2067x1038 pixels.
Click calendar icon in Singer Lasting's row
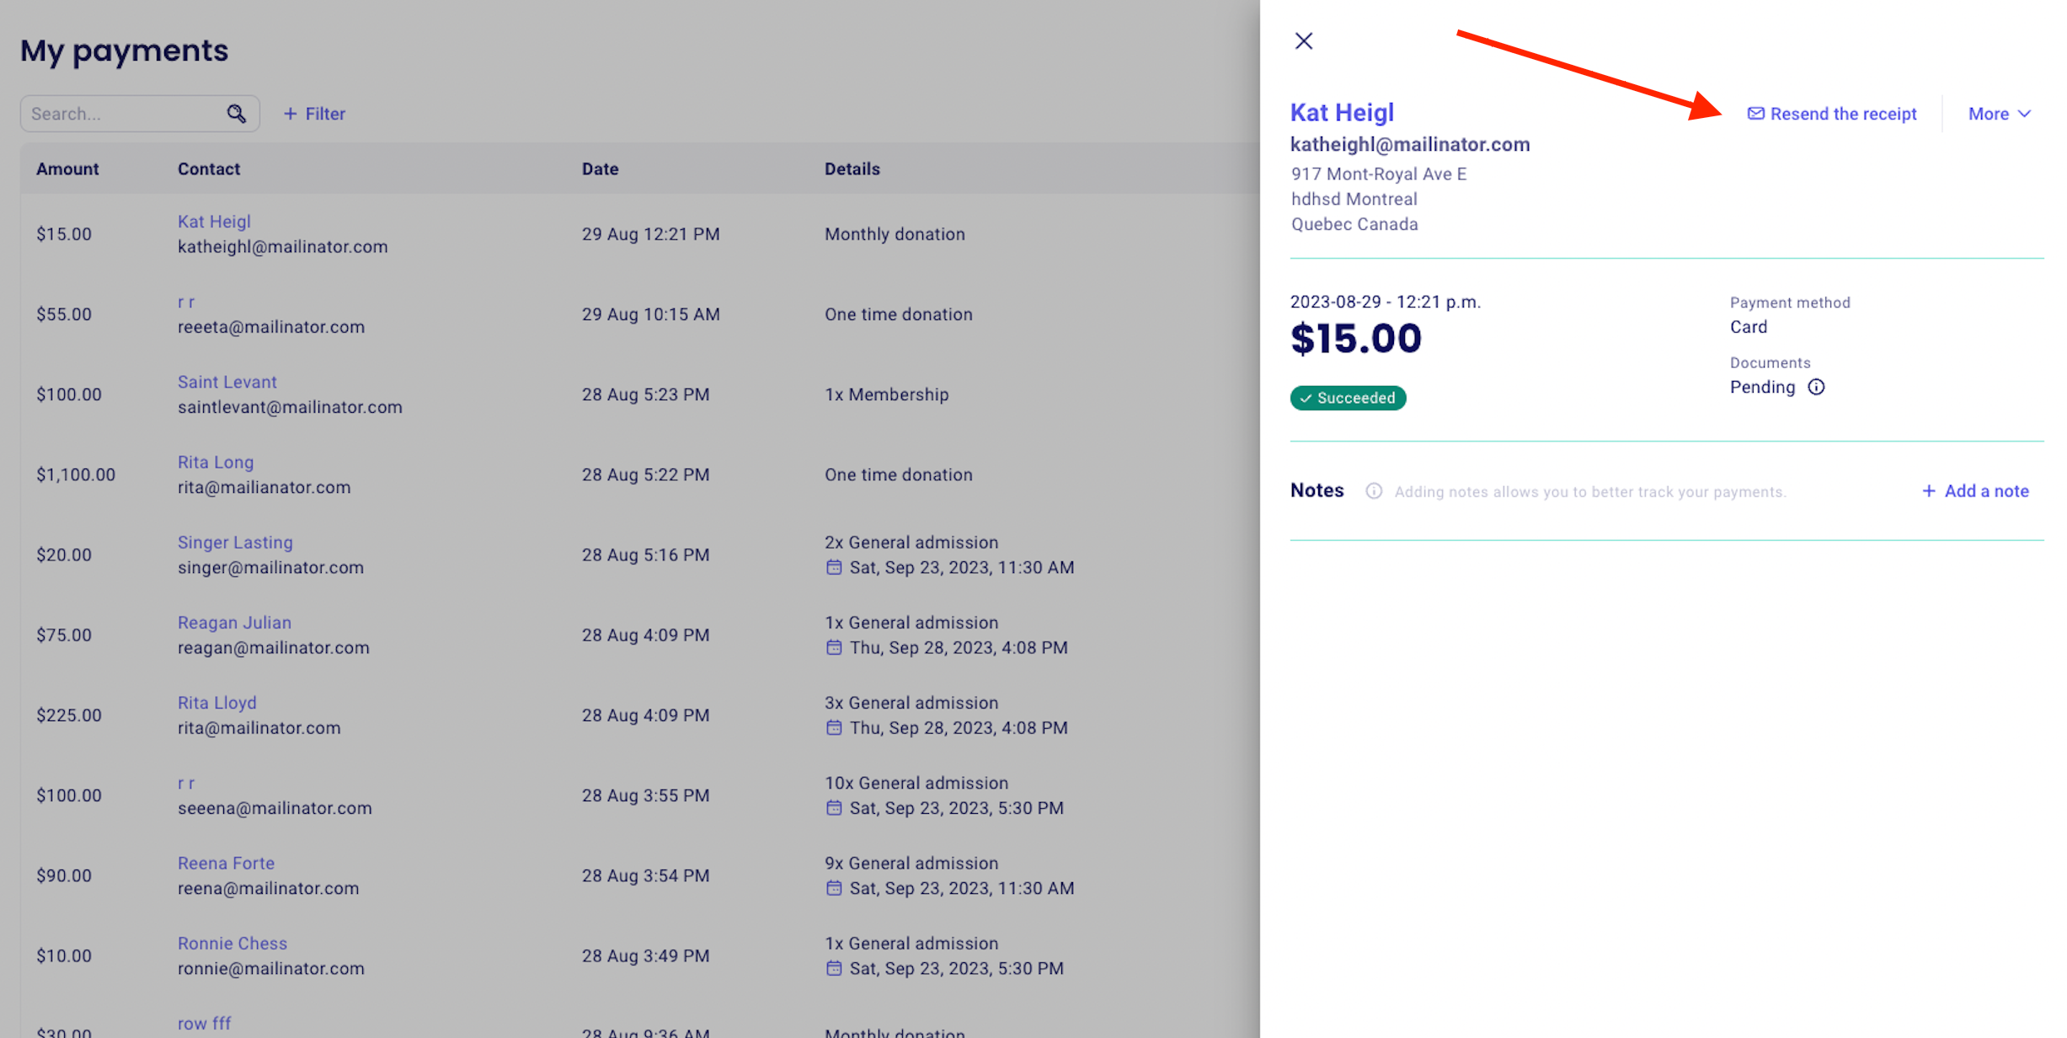[833, 568]
